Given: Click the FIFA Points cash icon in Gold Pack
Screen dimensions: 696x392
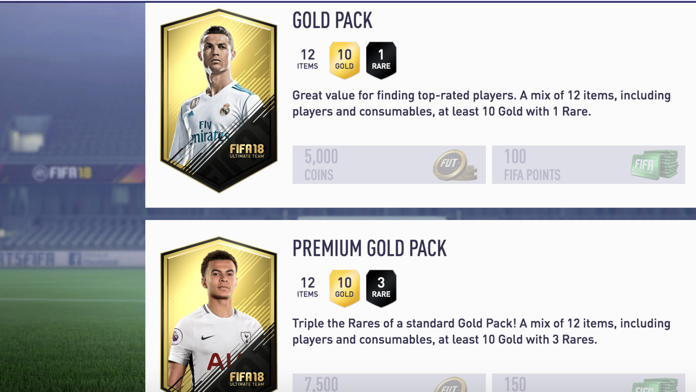Looking at the screenshot, I should click(654, 165).
